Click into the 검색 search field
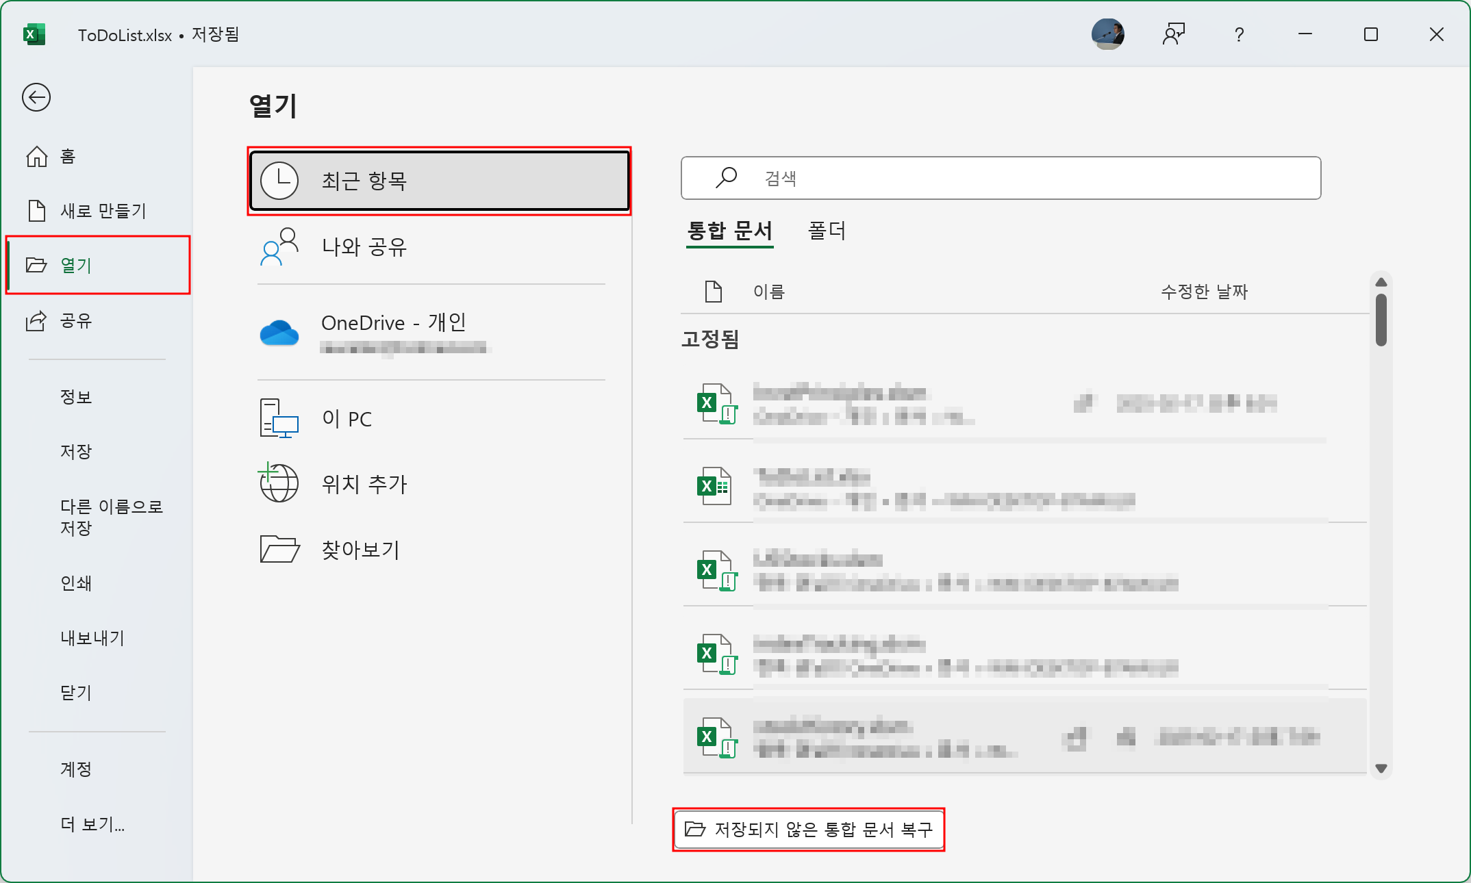 click(x=1001, y=178)
